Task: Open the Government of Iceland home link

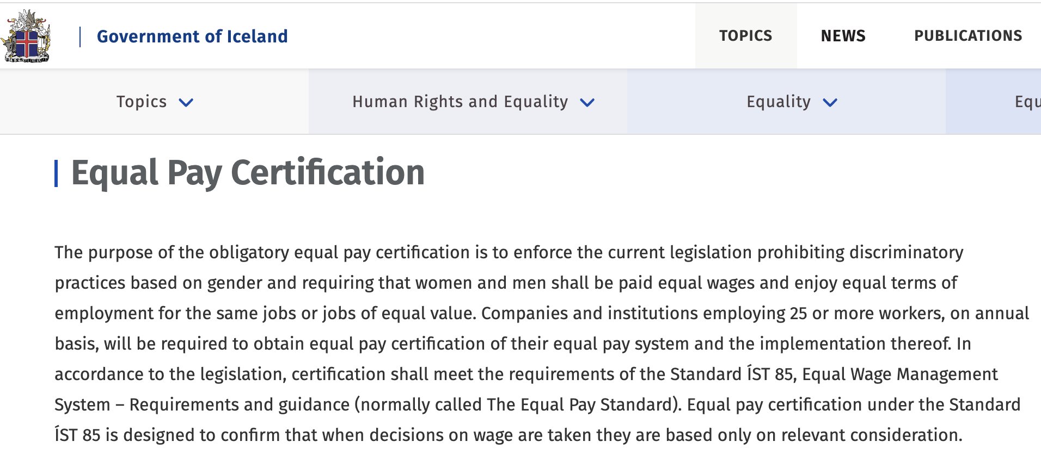Action: click(192, 36)
